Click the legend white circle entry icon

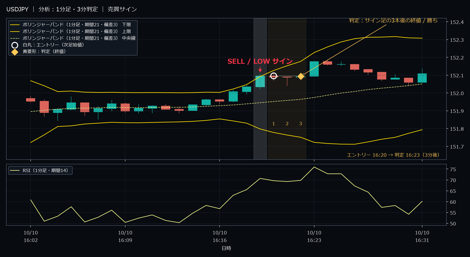(x=15, y=45)
